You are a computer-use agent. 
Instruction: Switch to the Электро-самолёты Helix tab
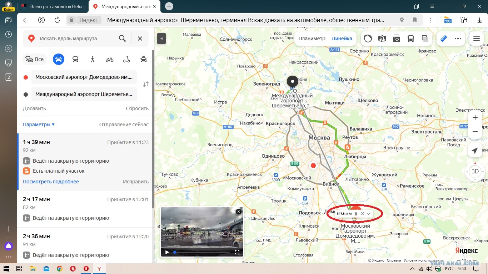click(x=53, y=6)
